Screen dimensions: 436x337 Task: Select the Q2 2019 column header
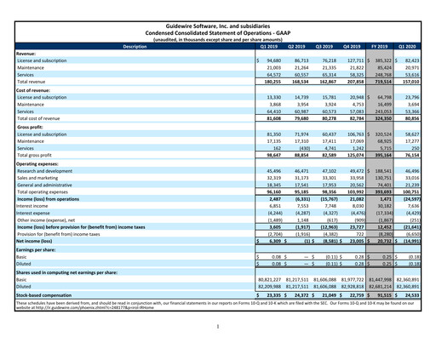pos(296,47)
